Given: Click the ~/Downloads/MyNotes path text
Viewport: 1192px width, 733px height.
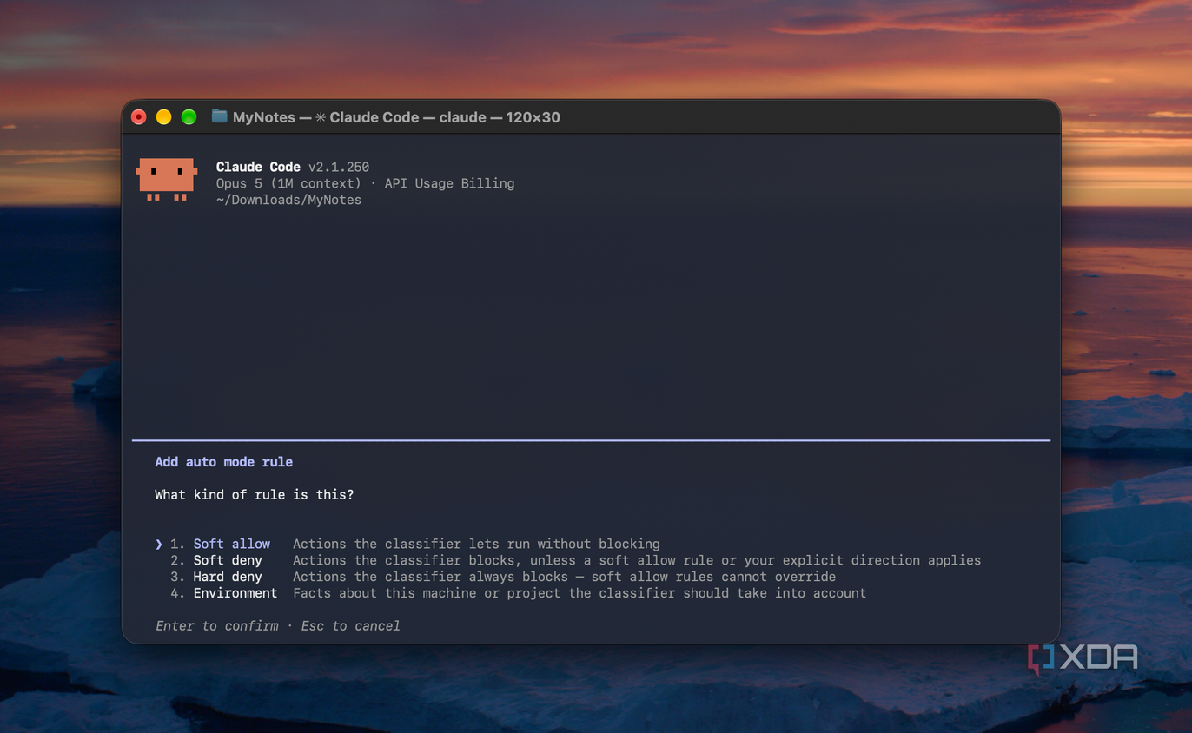Looking at the screenshot, I should pyautogui.click(x=288, y=200).
